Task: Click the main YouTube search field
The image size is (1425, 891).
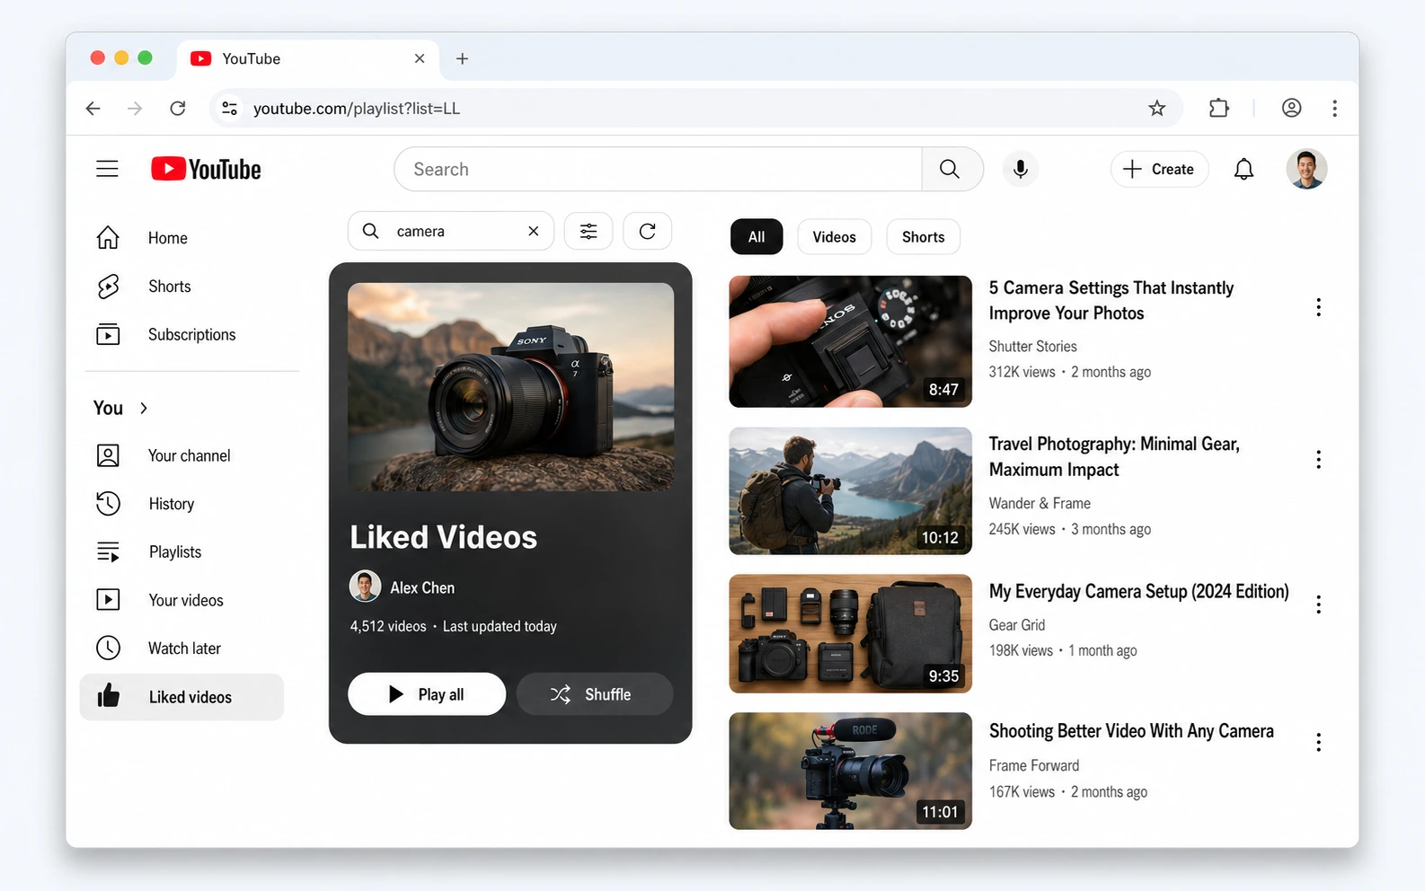Action: [x=658, y=169]
